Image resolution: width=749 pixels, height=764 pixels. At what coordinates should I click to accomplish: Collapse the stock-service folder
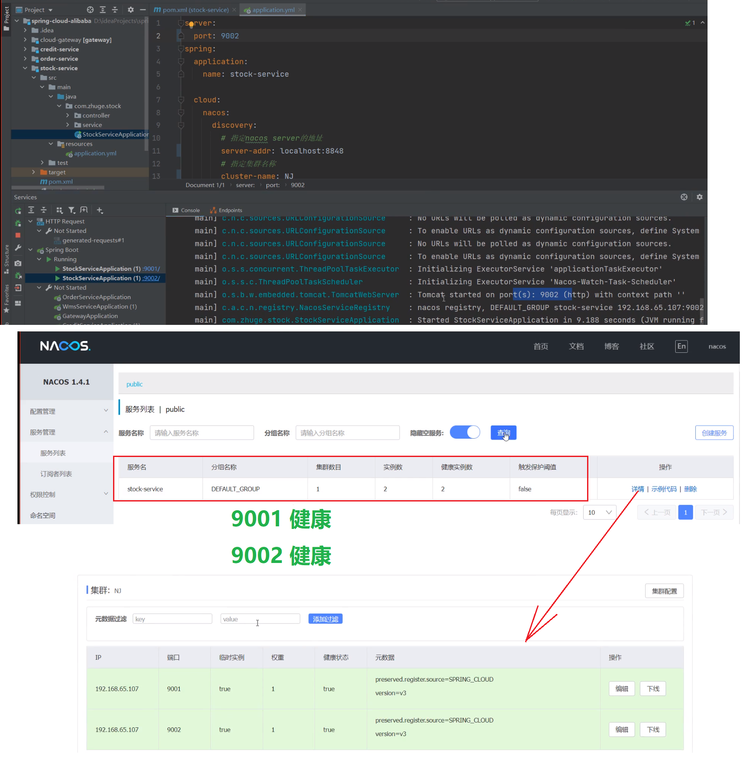pos(25,68)
